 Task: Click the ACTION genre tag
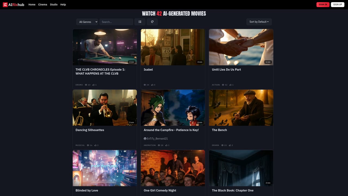[216, 85]
